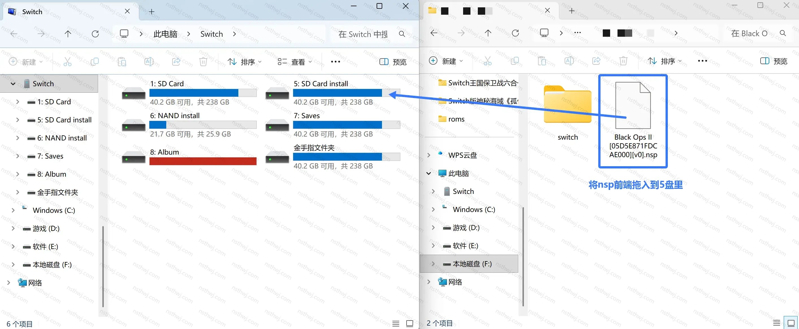
Task: Select the switch folder in right window
Action: [568, 113]
